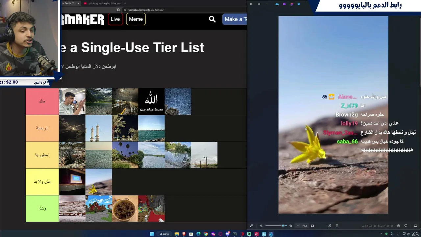Select the Minecraft red house thumbnail
The height and width of the screenshot is (237, 421).
coord(99,209)
